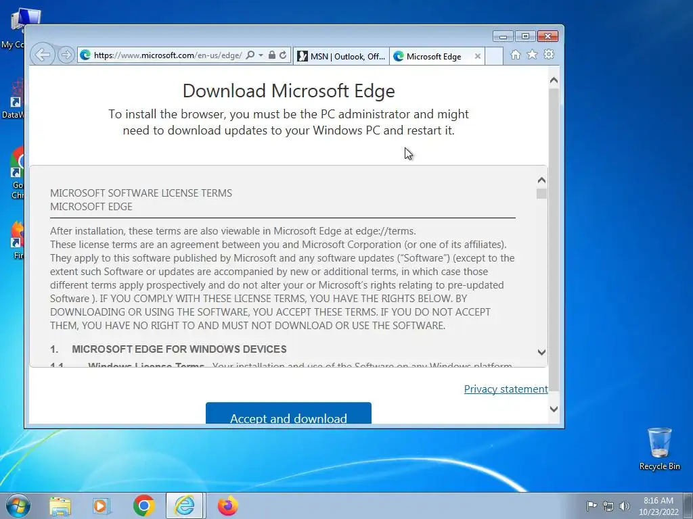Image resolution: width=693 pixels, height=519 pixels.
Task: Click the browser Forward arrow button
Action: pos(66,55)
